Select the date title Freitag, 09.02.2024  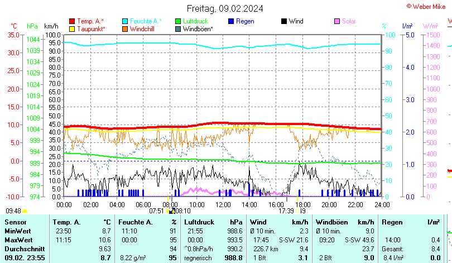(225, 8)
